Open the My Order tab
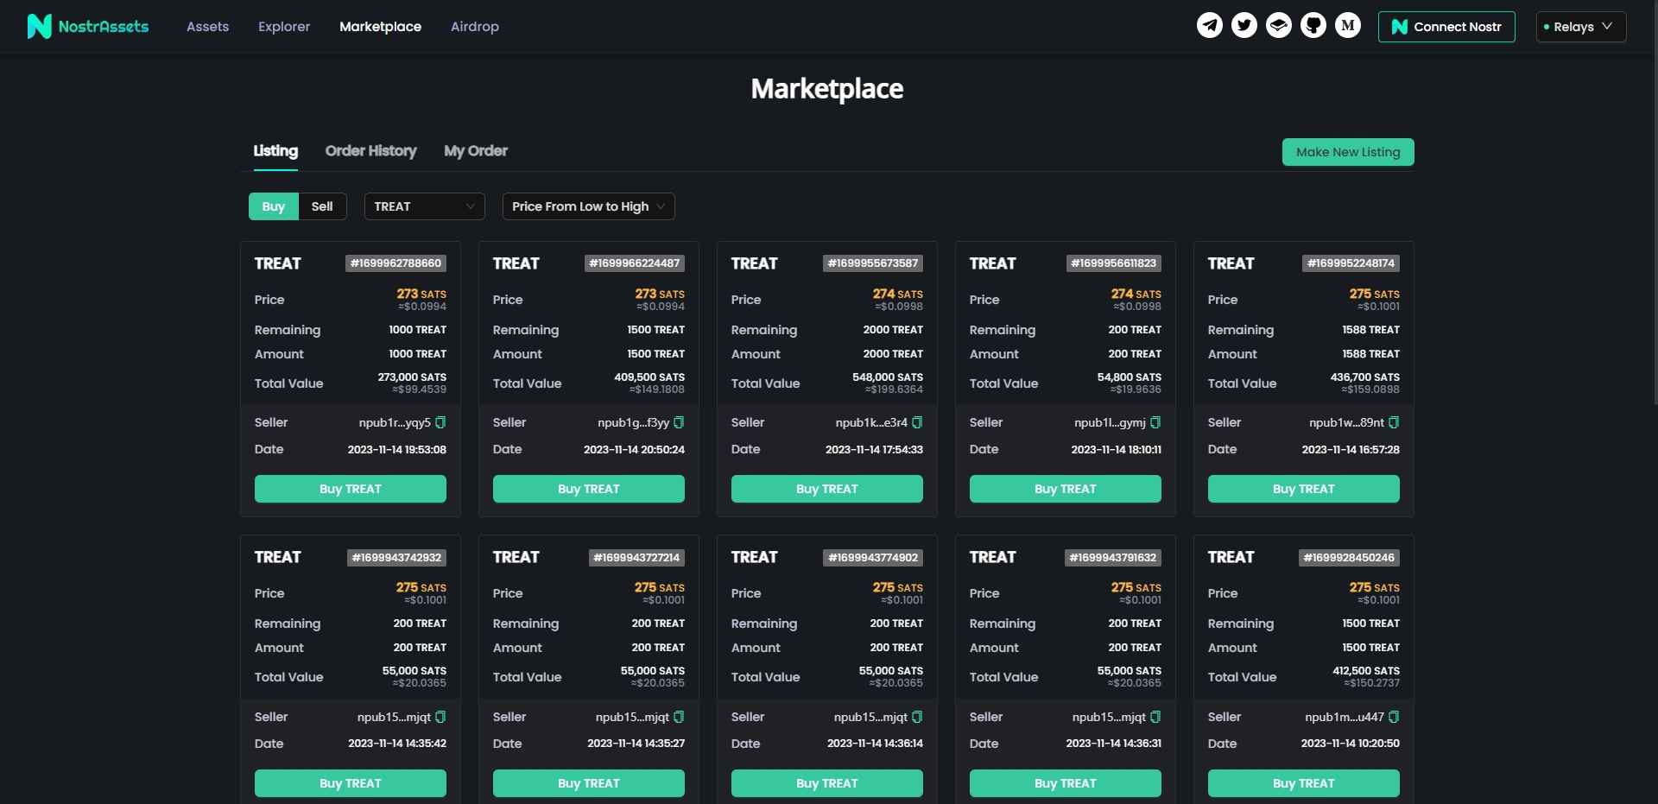The image size is (1658, 804). point(475,151)
